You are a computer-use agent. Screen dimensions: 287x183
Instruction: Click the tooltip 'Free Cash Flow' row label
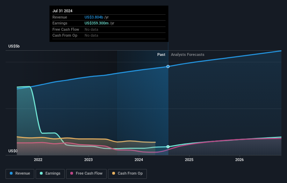pos(66,29)
